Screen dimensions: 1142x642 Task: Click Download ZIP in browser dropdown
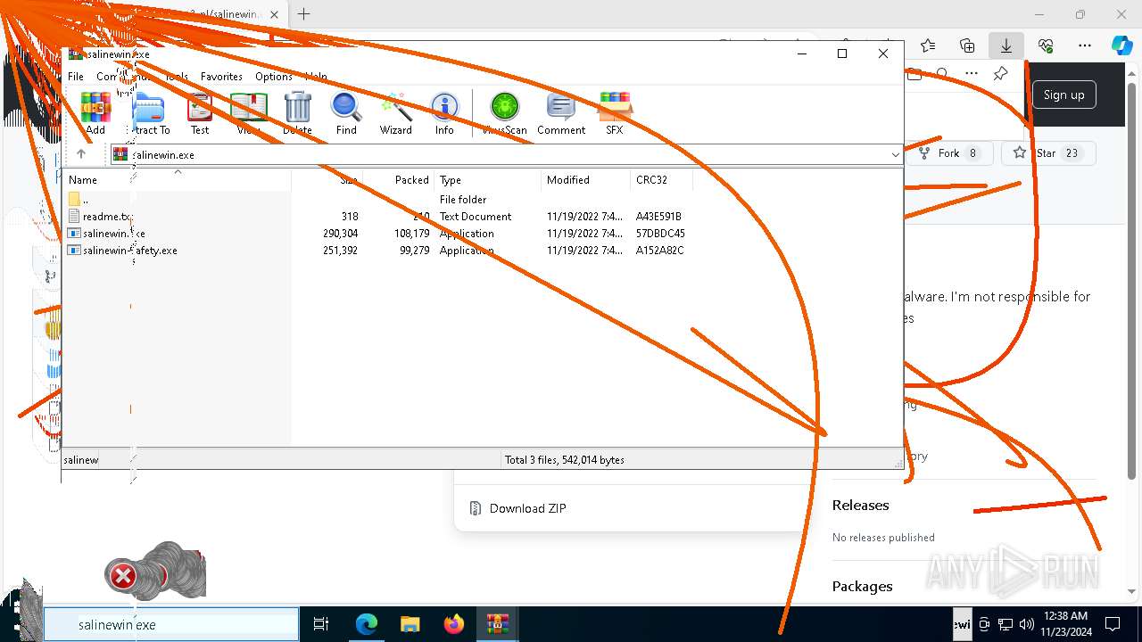coord(527,508)
